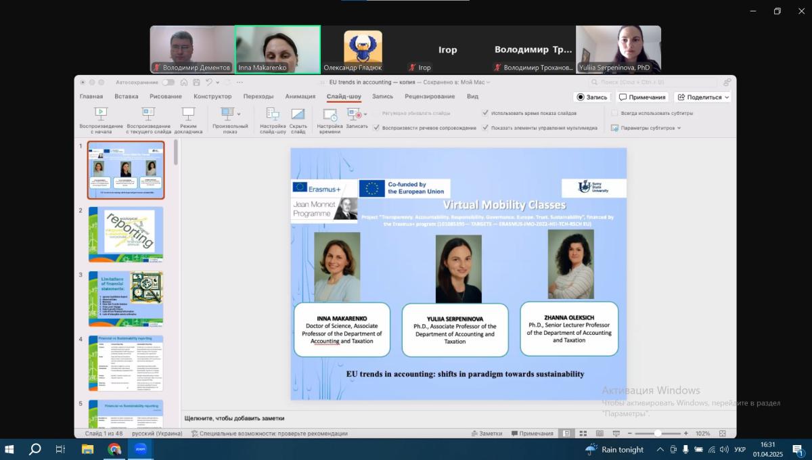Switch to slide sorter view in status bar

pyautogui.click(x=583, y=434)
